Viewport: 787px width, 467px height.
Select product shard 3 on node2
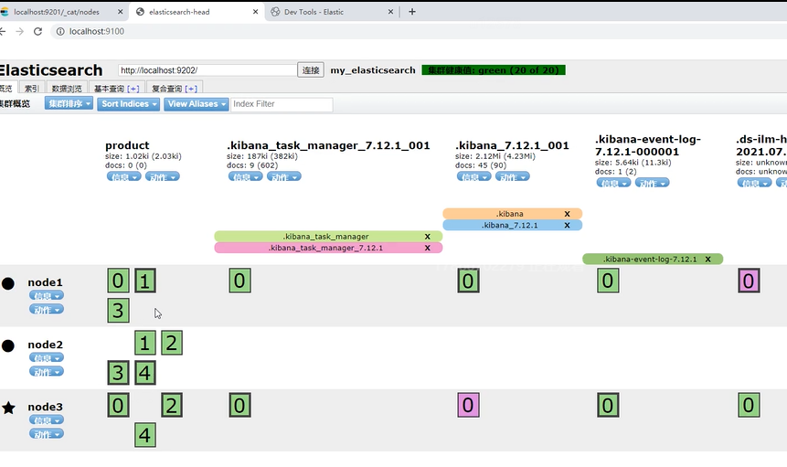[118, 373]
